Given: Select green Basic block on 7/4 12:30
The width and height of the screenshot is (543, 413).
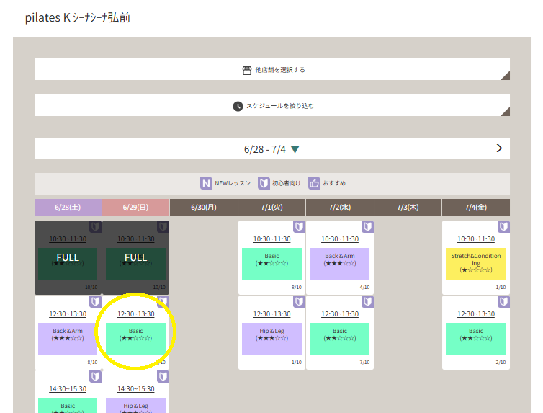Looking at the screenshot, I should (x=476, y=339).
